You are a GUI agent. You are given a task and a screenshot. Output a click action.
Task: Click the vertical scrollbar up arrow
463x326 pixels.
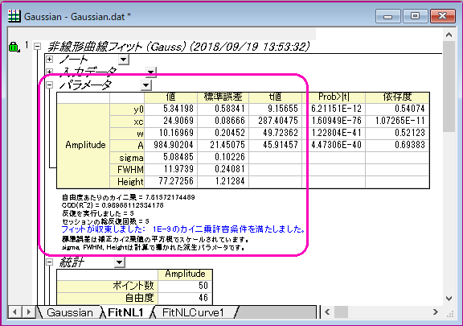point(449,35)
